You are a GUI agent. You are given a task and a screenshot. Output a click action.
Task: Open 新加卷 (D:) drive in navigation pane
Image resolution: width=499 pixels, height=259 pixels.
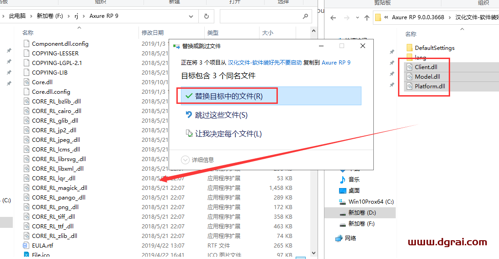tap(362, 212)
